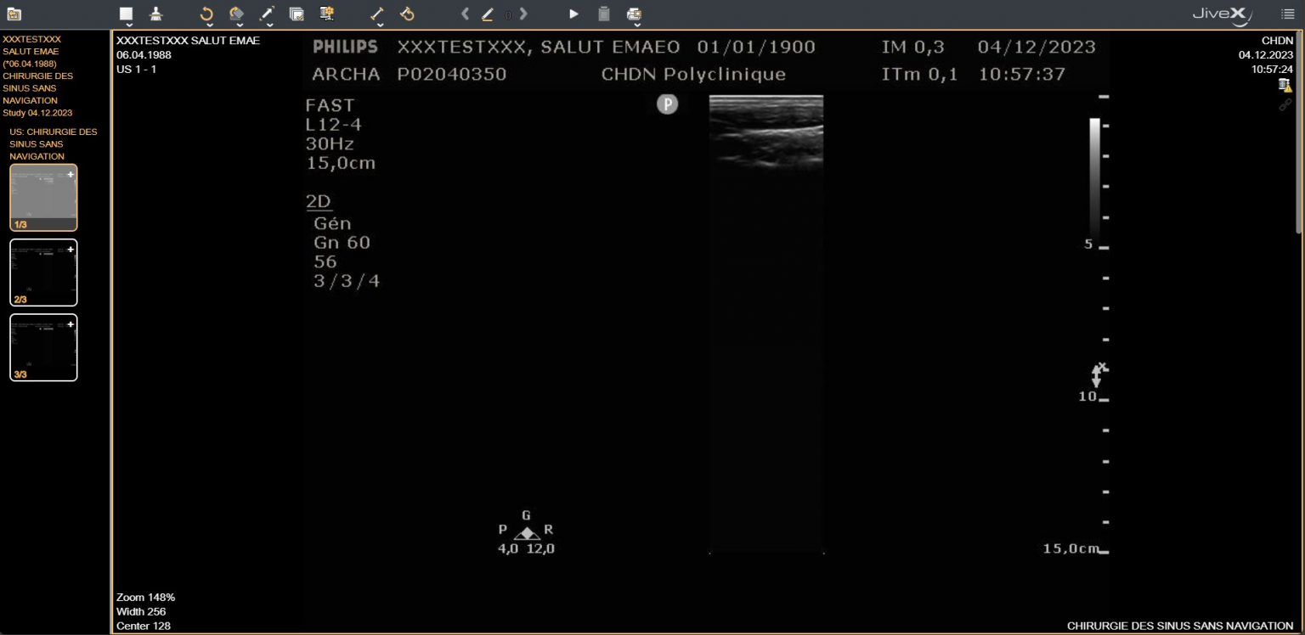1305x635 pixels.
Task: Select series thumbnail labeled 2/3
Action: point(43,273)
